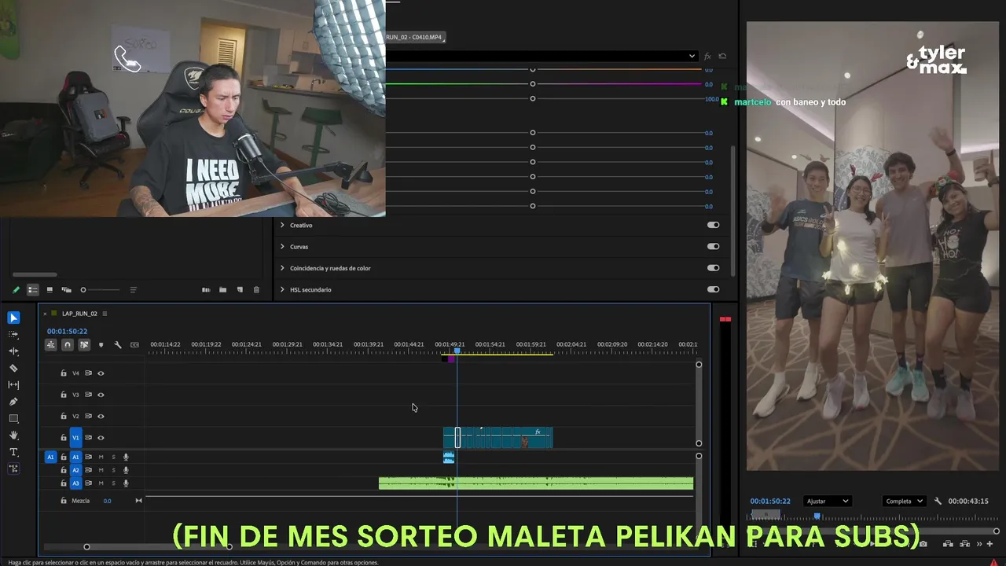
Task: Select the Selection arrow tool
Action: point(13,318)
